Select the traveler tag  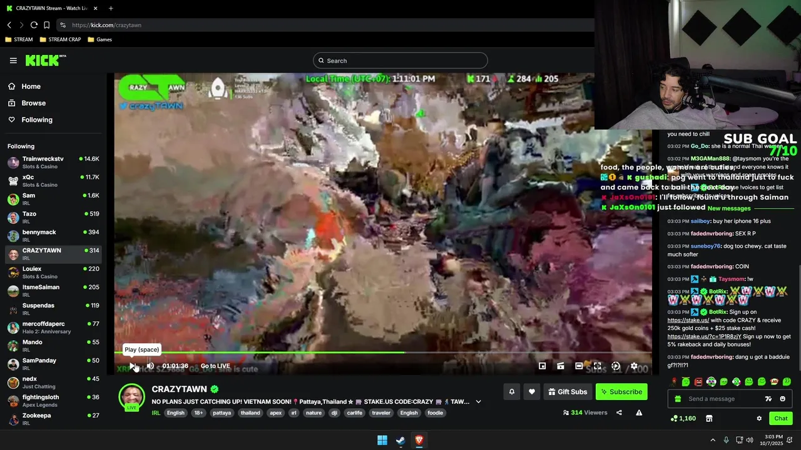point(381,413)
